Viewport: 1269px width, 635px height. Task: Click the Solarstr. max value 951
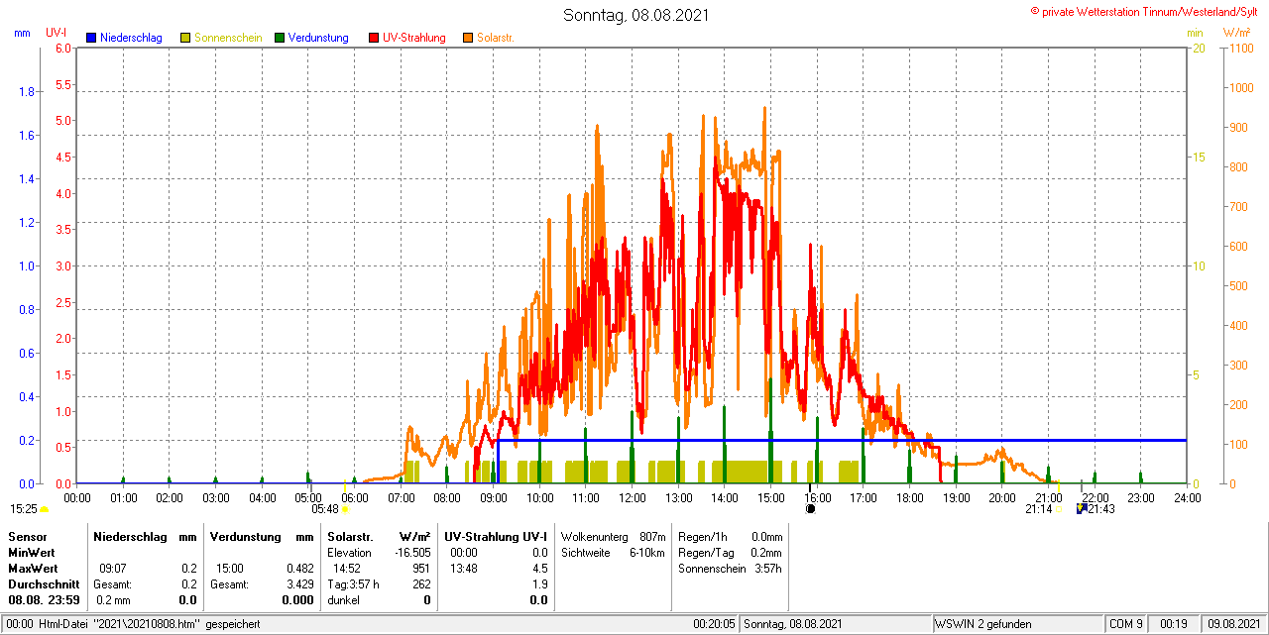coord(421,568)
